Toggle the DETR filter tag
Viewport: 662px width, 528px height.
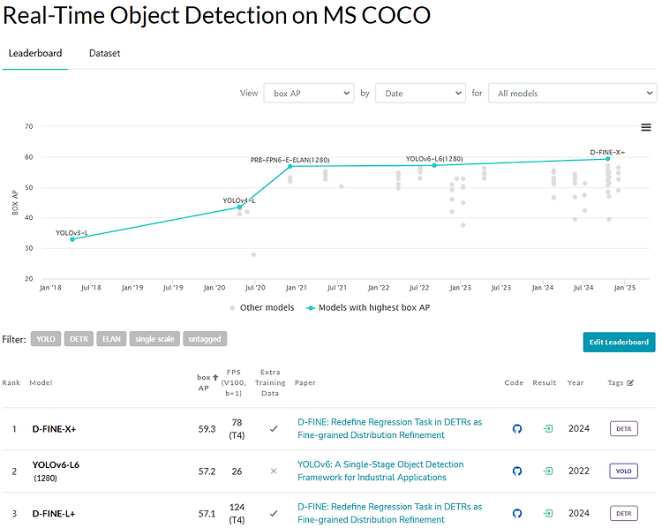79,339
